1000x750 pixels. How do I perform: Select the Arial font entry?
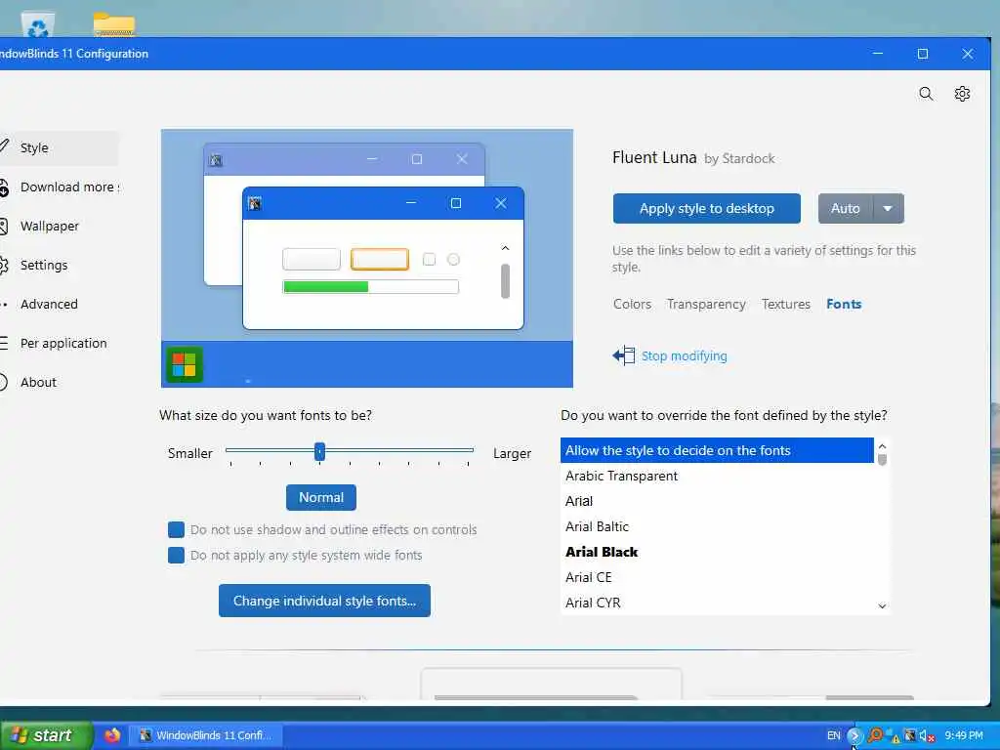[717, 501]
